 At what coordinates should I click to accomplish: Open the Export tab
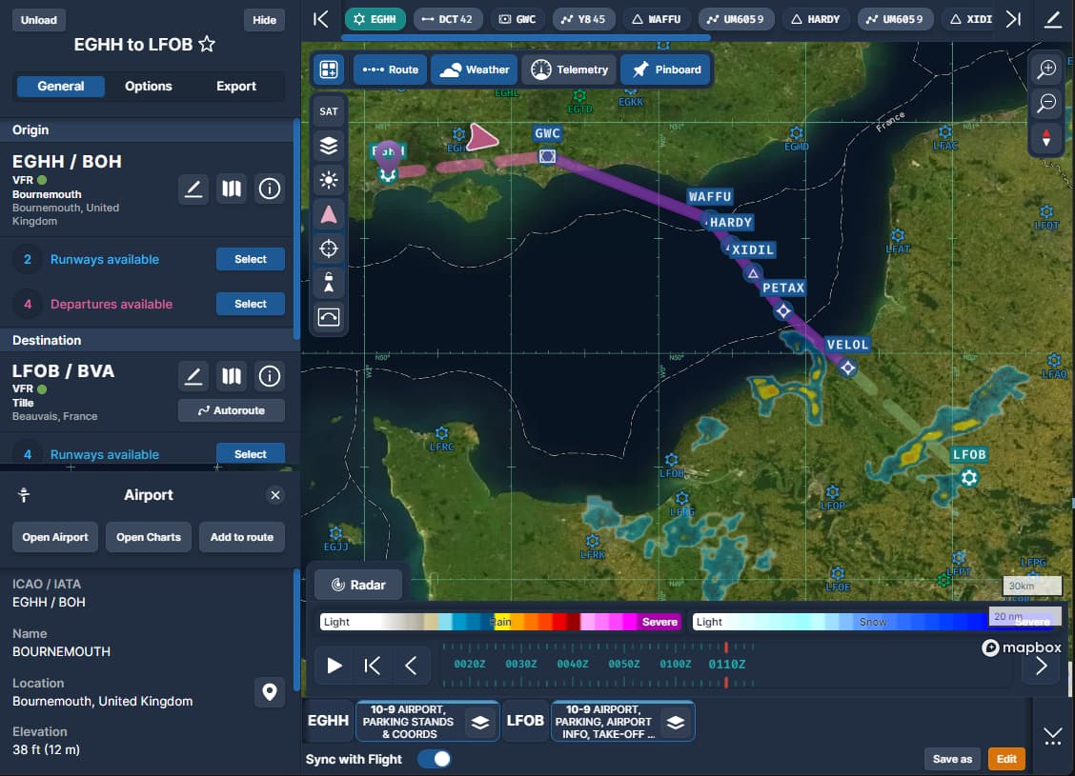(235, 86)
